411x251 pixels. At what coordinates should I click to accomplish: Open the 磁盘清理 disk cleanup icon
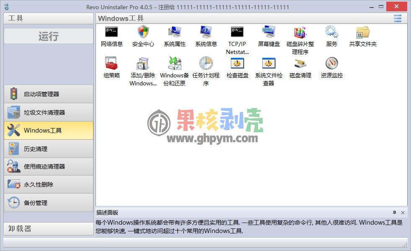300,67
